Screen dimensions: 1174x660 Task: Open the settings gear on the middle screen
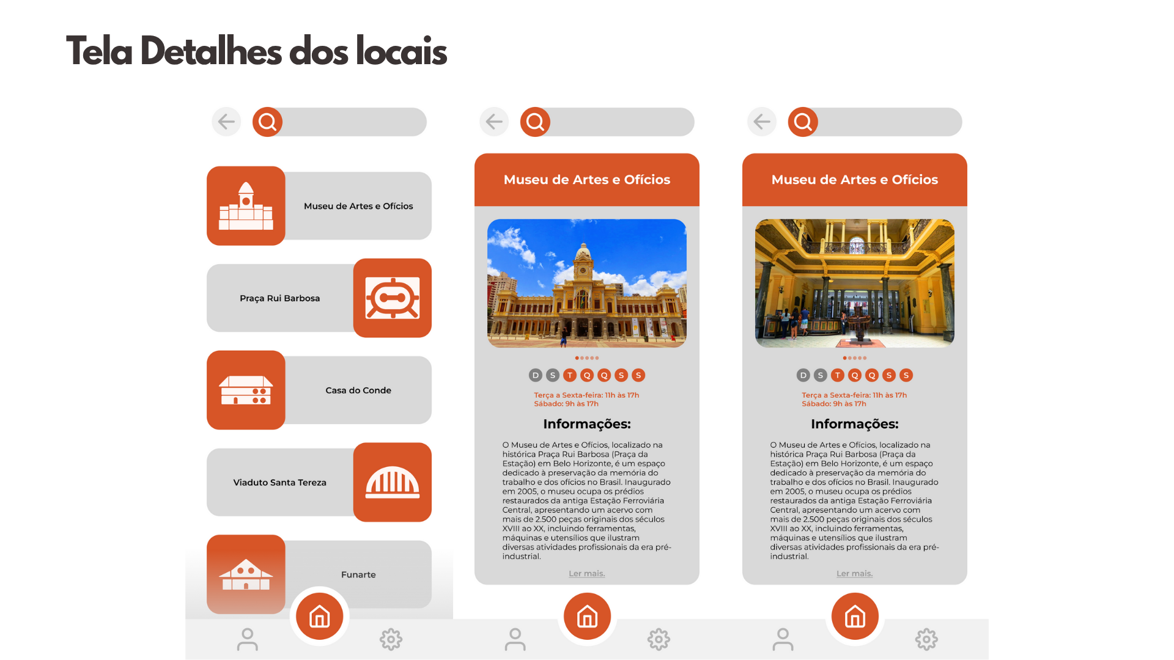click(659, 639)
